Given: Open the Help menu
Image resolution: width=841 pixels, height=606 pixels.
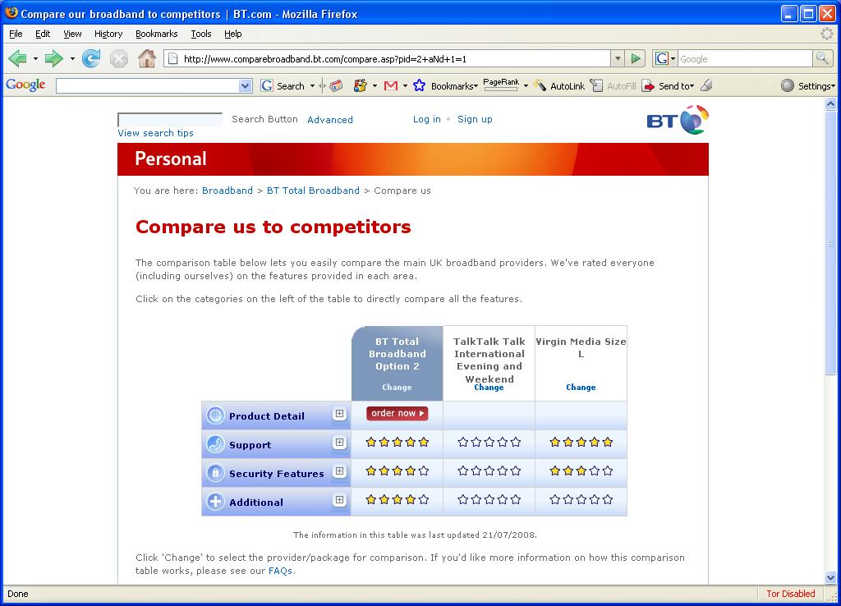Looking at the screenshot, I should [x=232, y=34].
